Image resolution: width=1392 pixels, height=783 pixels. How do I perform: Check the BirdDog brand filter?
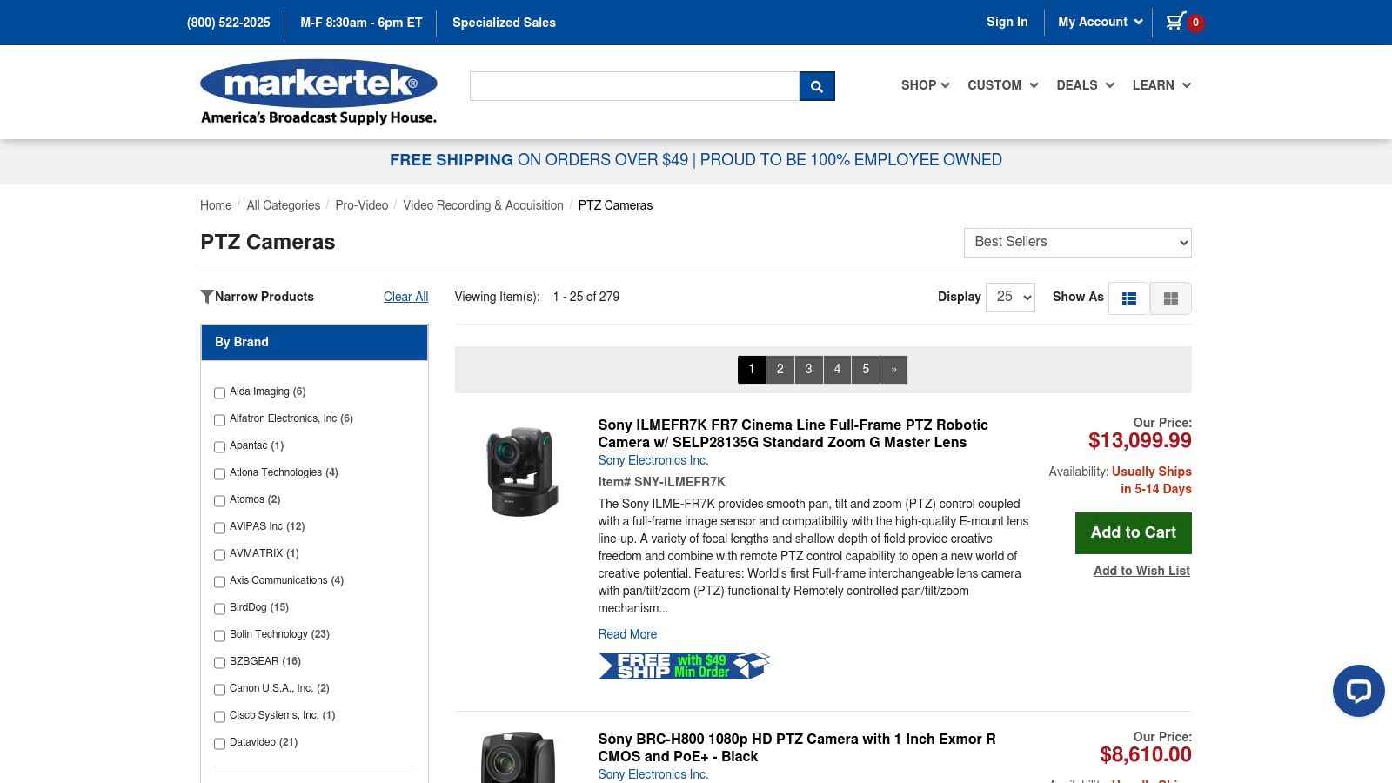click(219, 609)
